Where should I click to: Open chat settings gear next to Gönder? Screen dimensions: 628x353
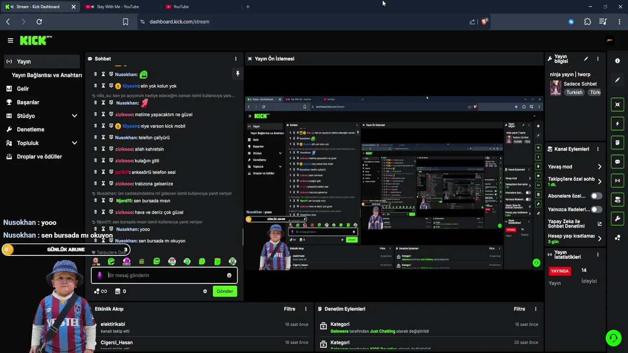(205, 291)
